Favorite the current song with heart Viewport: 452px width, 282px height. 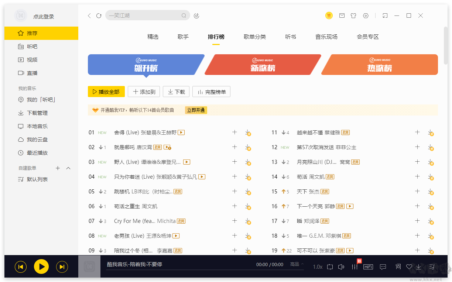409,266
